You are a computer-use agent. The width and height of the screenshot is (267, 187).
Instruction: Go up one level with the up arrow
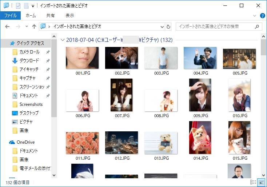[x=34, y=27]
